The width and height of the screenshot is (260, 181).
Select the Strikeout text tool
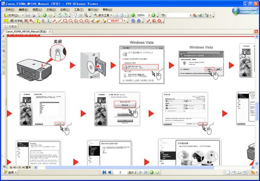pos(43,21)
